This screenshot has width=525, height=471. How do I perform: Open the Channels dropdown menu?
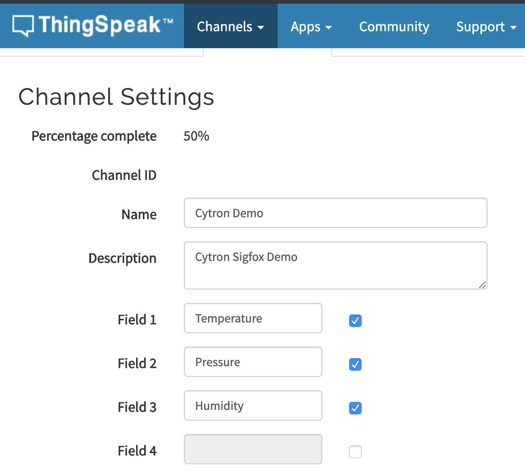[x=230, y=26]
